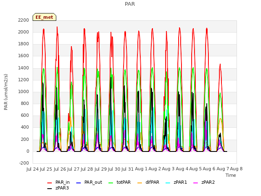Click the 1200 y-axis tick label

24,80
